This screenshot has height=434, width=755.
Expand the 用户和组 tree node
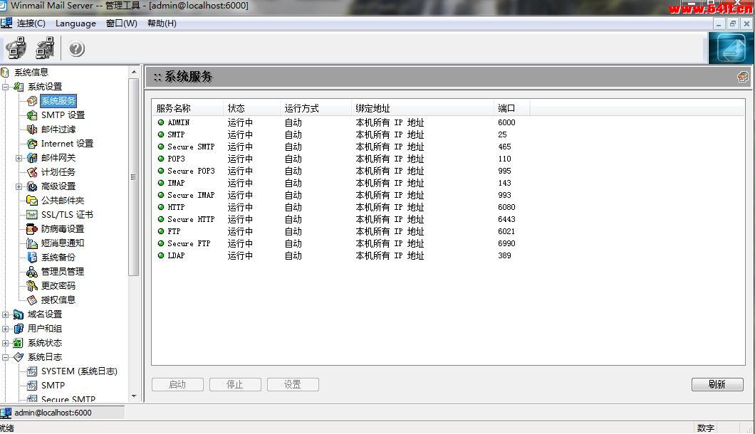5,329
